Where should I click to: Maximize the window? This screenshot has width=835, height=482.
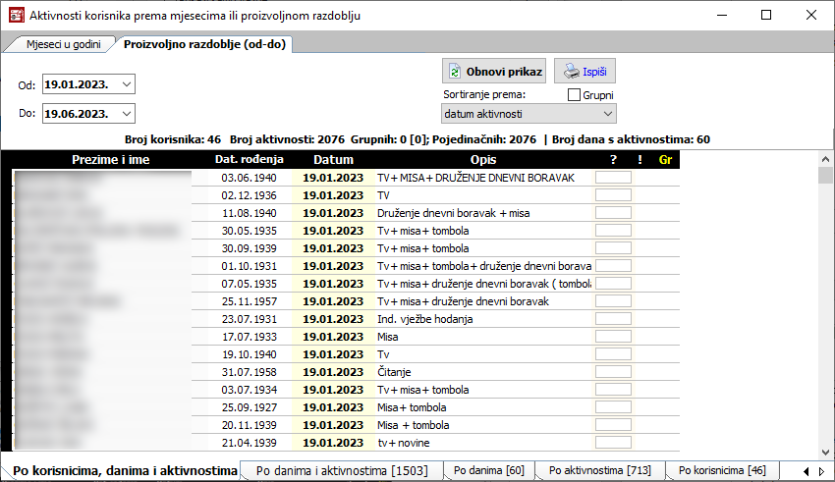click(766, 15)
